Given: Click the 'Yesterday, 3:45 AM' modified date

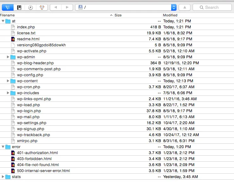Looking at the screenshot, I should pyautogui.click(x=180, y=177).
